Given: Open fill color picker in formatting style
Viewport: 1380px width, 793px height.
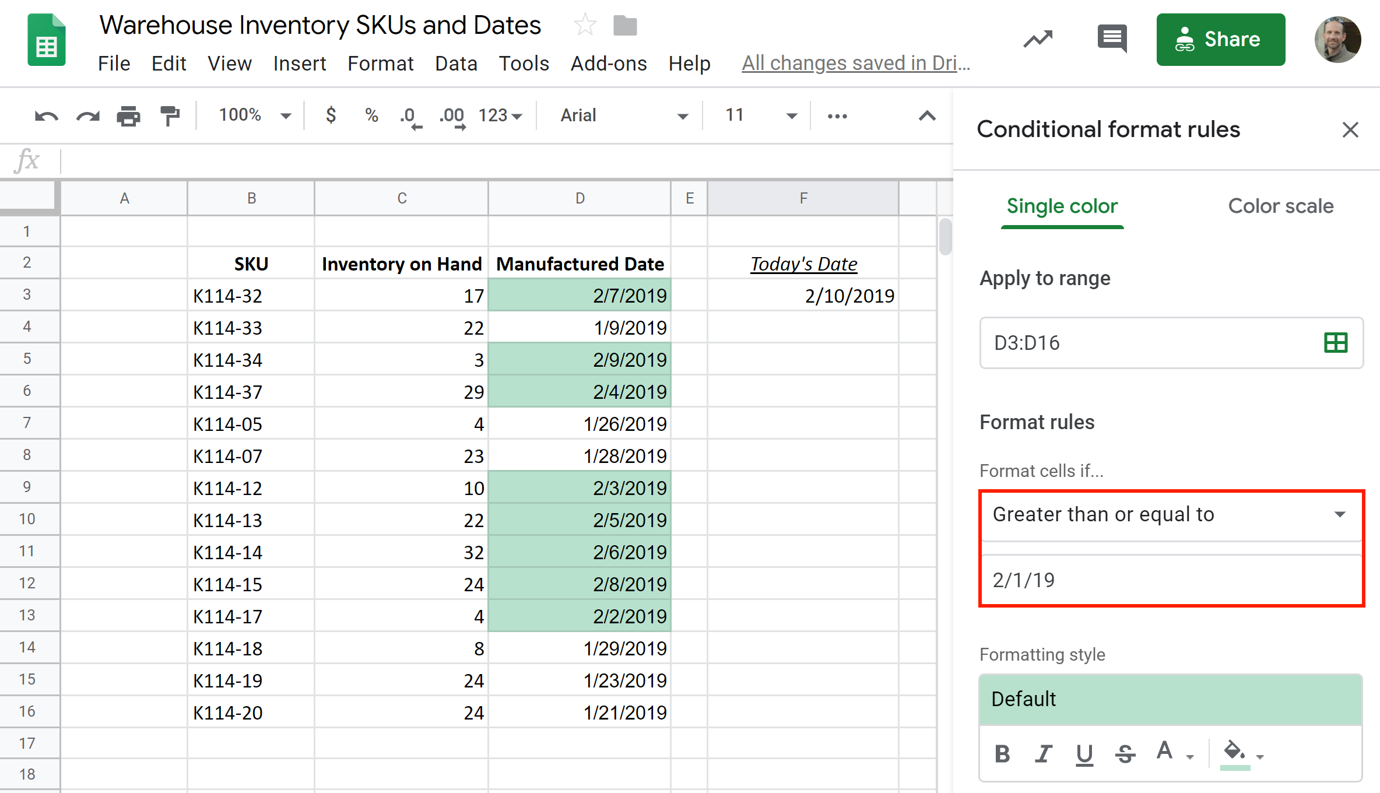Looking at the screenshot, I should click(1242, 754).
